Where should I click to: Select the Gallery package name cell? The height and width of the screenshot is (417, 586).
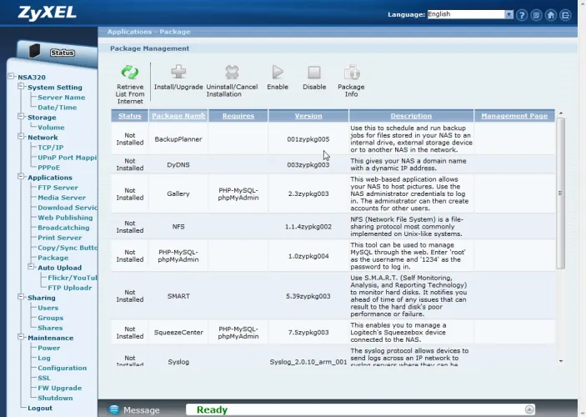[178, 193]
